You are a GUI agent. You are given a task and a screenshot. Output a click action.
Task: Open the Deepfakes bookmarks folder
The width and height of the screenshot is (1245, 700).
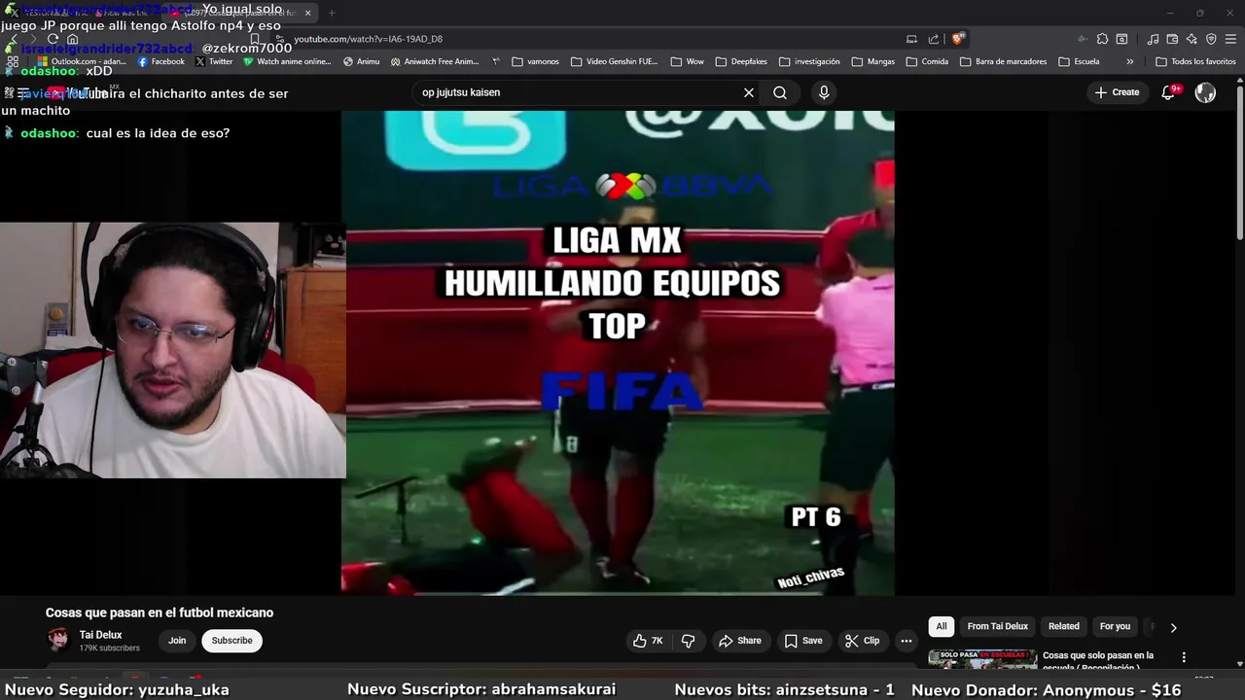click(x=741, y=61)
